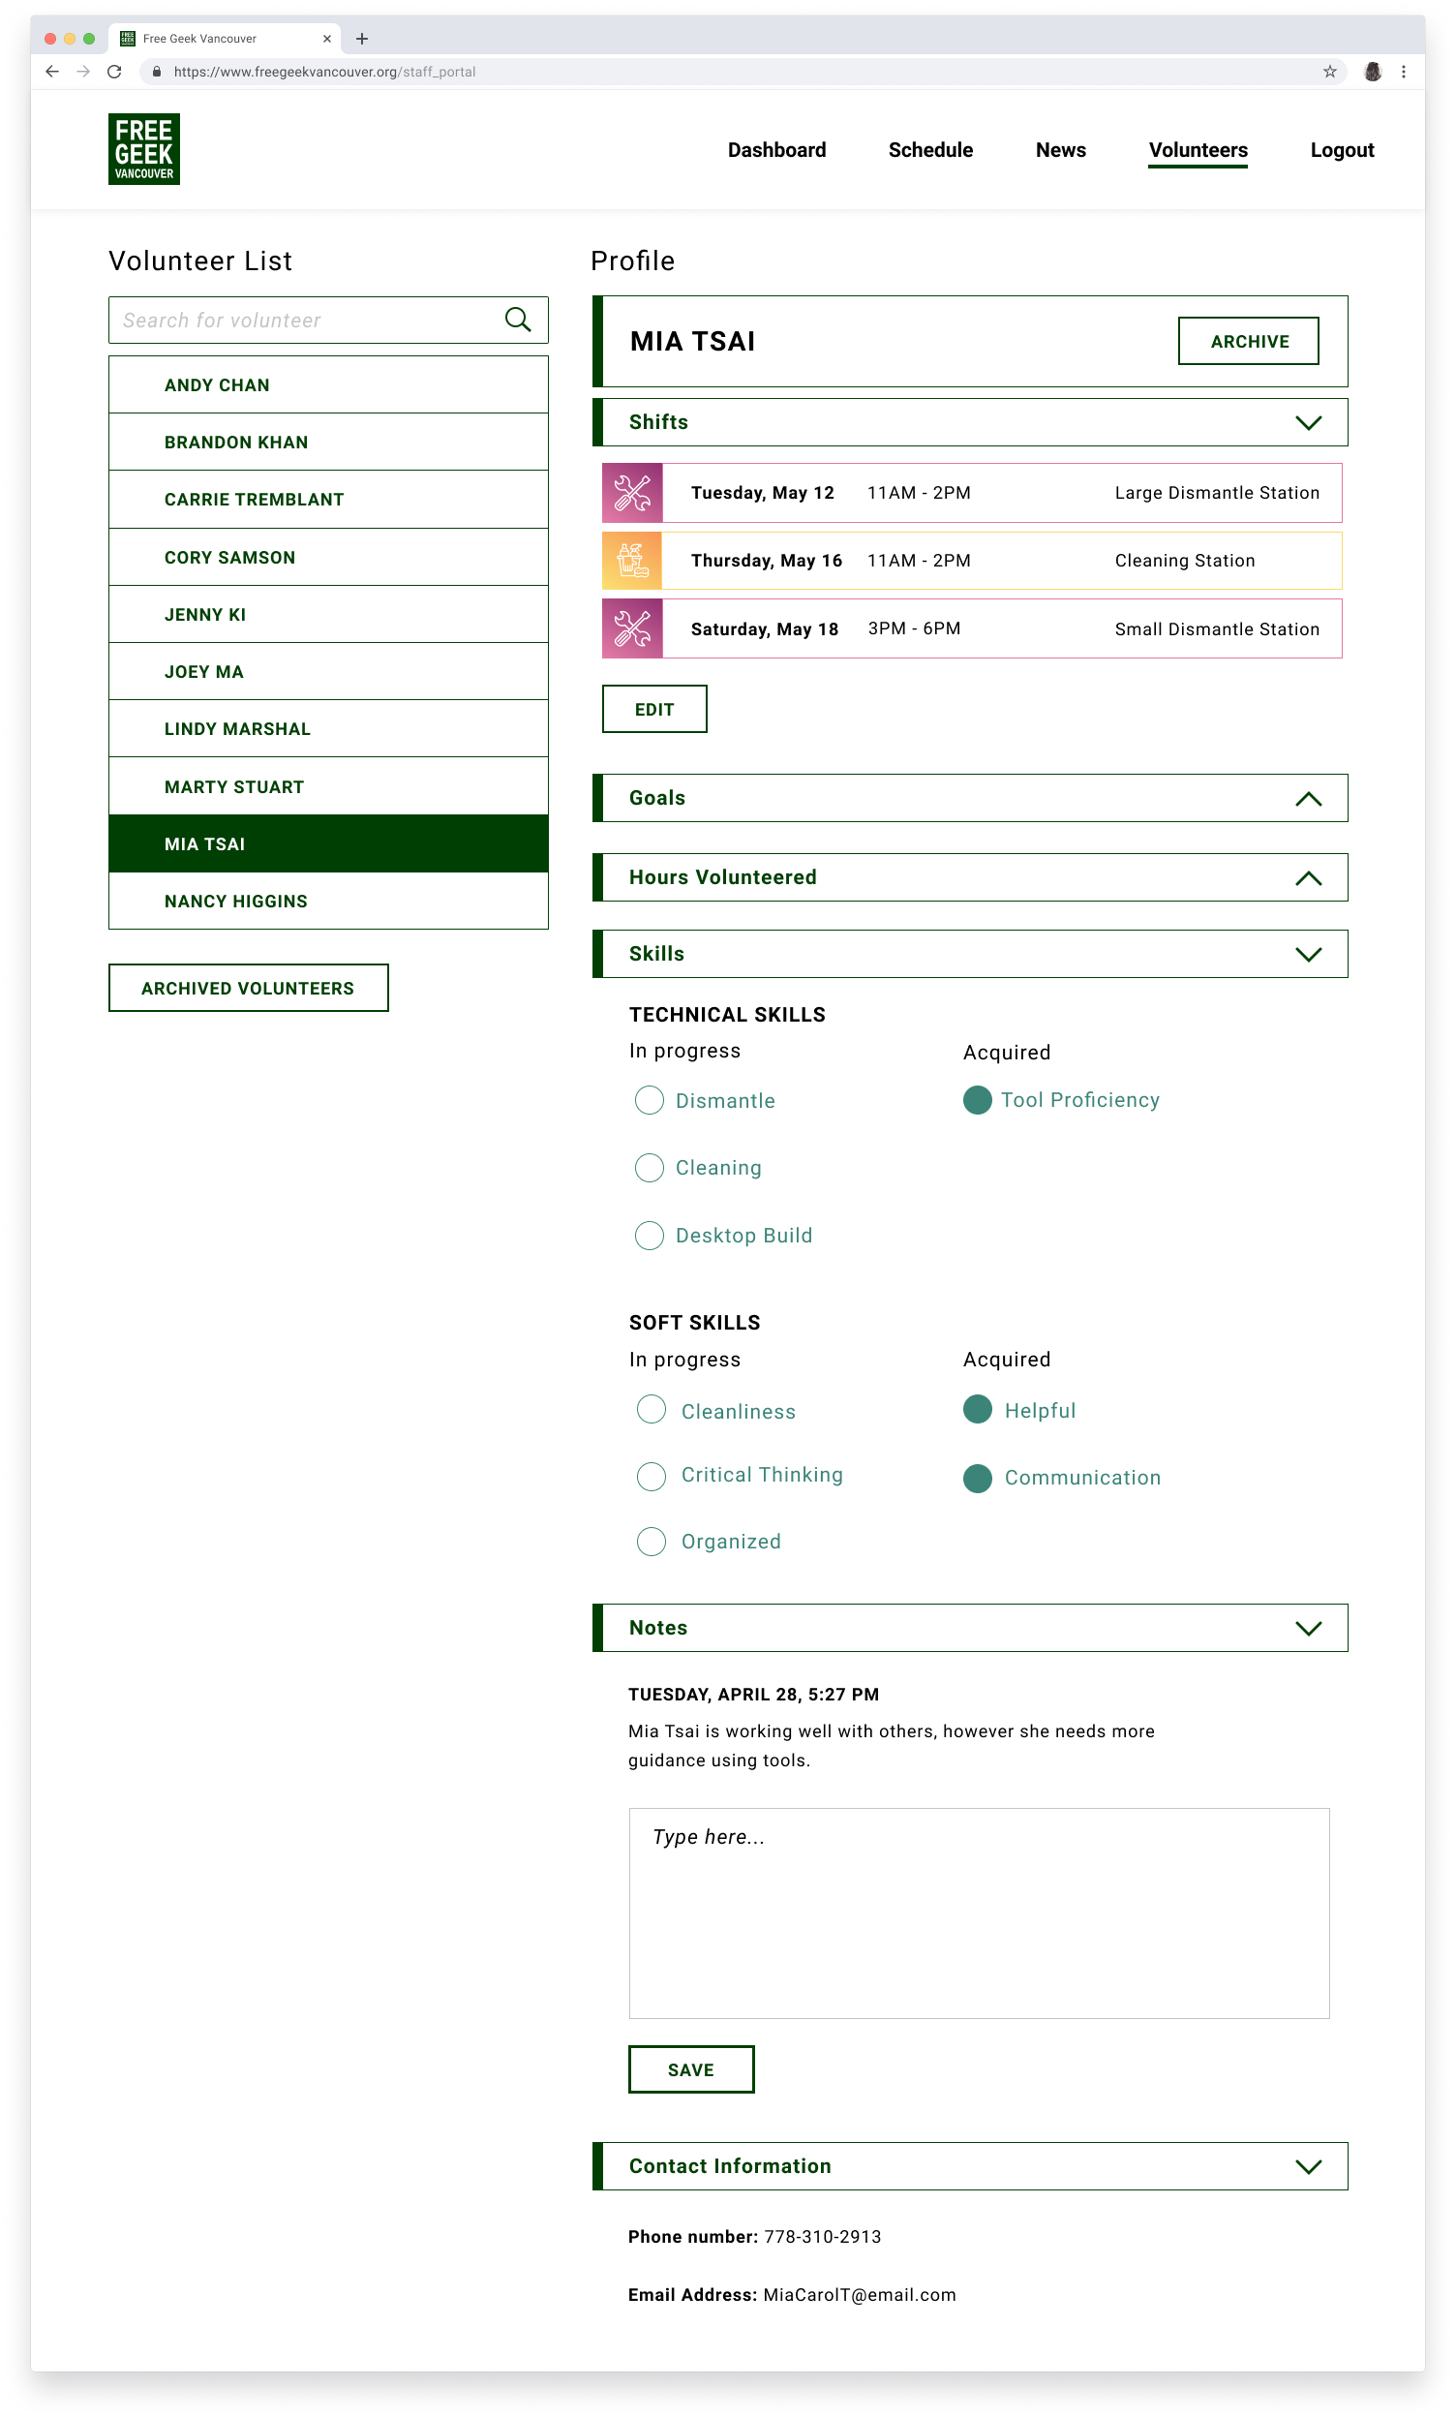Select Jenny Ki in volunteer list
The width and height of the screenshot is (1456, 2418).
pyautogui.click(x=329, y=614)
